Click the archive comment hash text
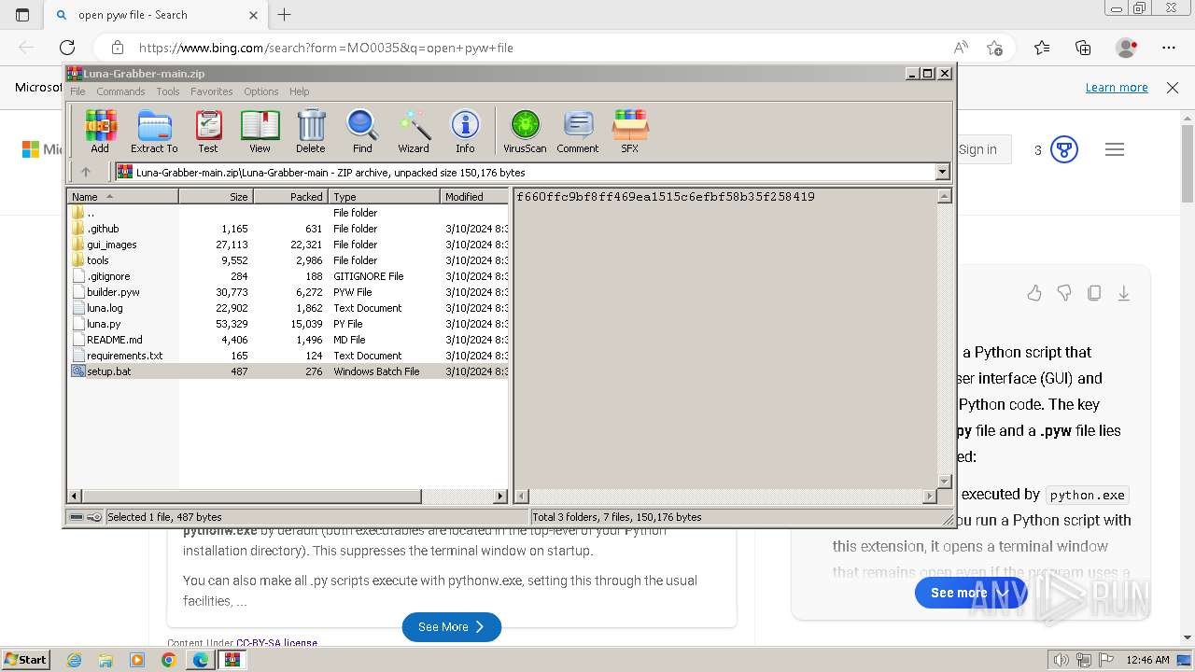This screenshot has width=1195, height=672. click(x=666, y=197)
